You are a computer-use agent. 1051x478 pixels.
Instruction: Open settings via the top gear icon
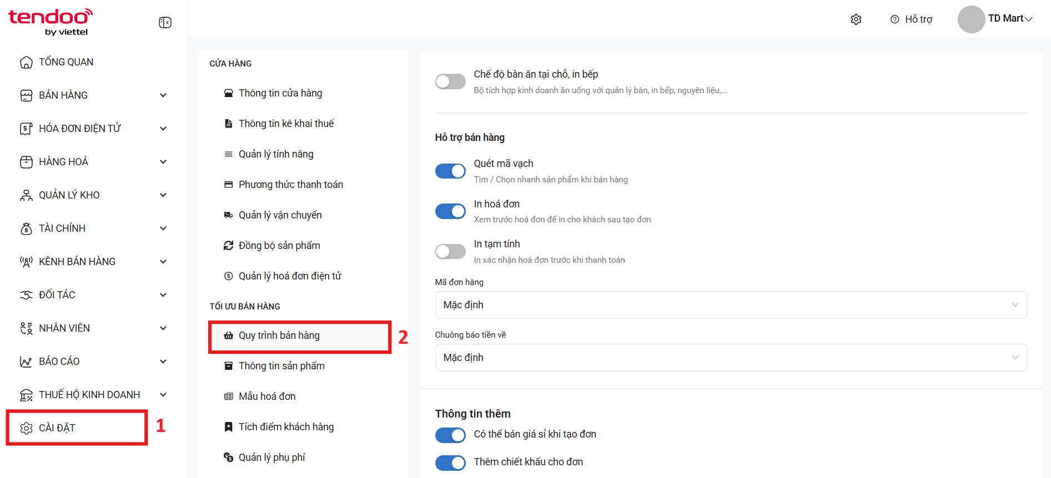tap(856, 19)
